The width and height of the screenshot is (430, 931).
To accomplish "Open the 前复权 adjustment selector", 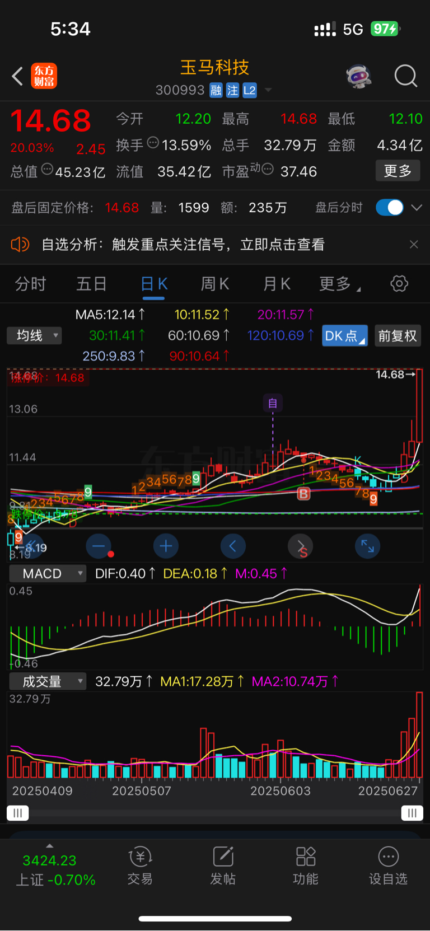I will point(398,335).
